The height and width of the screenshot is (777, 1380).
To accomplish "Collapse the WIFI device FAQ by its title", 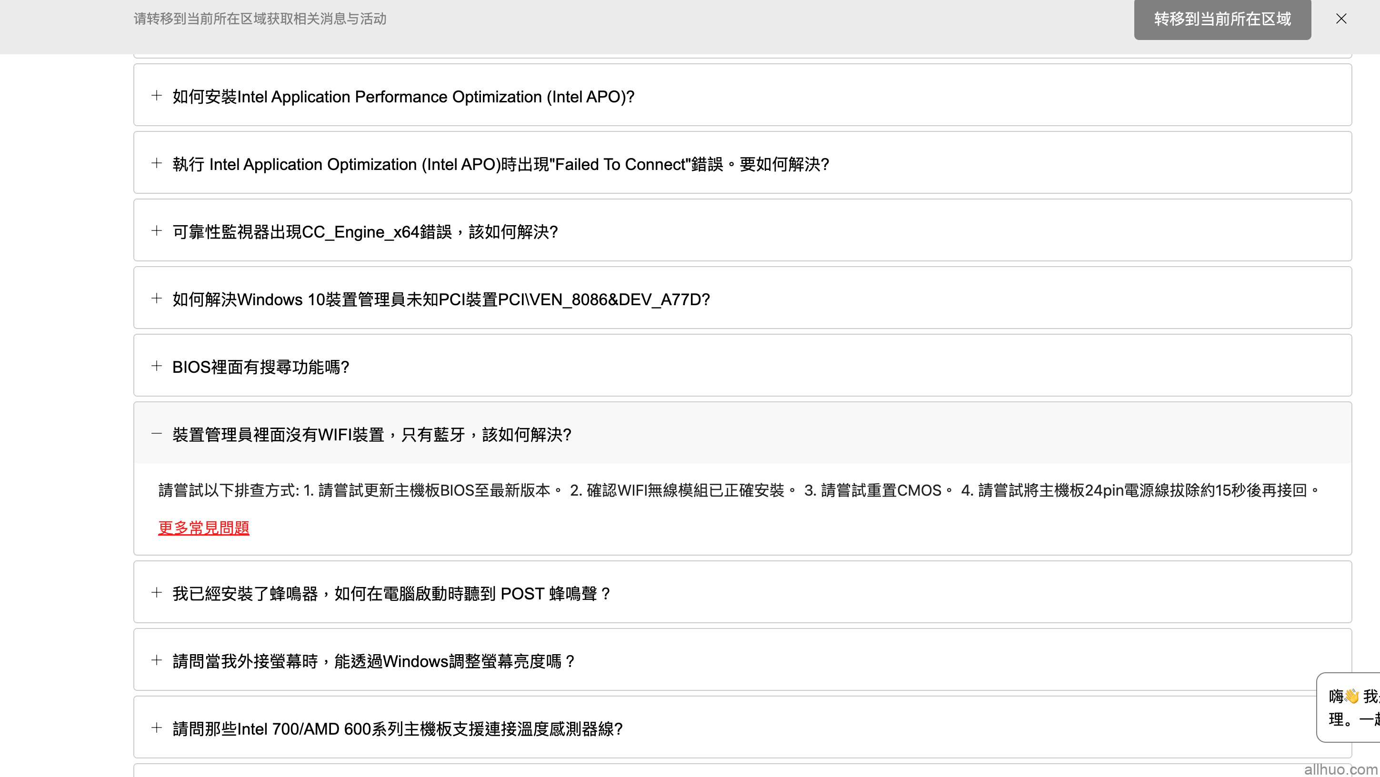I will (372, 434).
